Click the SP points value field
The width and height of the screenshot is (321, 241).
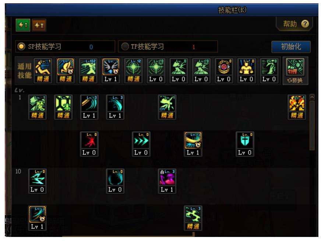click(x=91, y=47)
